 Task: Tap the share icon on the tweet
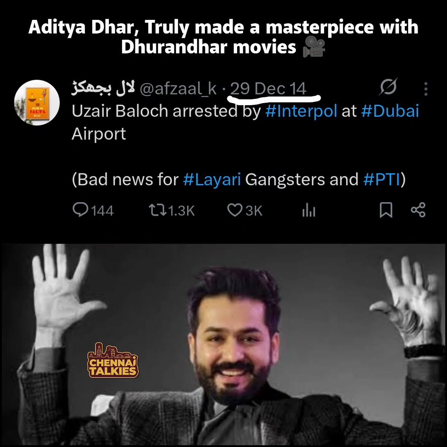coord(418,210)
